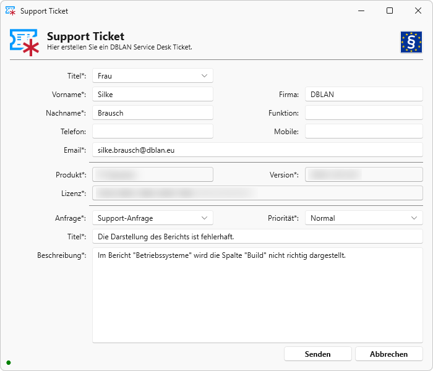Click the 'Lizenz*:' label
The height and width of the screenshot is (371, 433).
(x=74, y=193)
